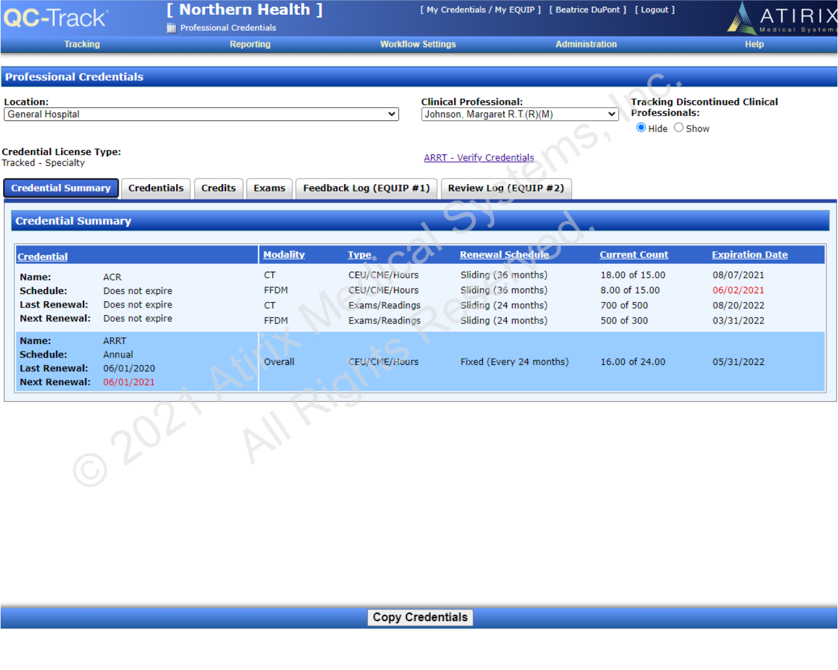Open the Feedback Log (EQUIP #1) tab
The image size is (838, 670).
point(366,188)
